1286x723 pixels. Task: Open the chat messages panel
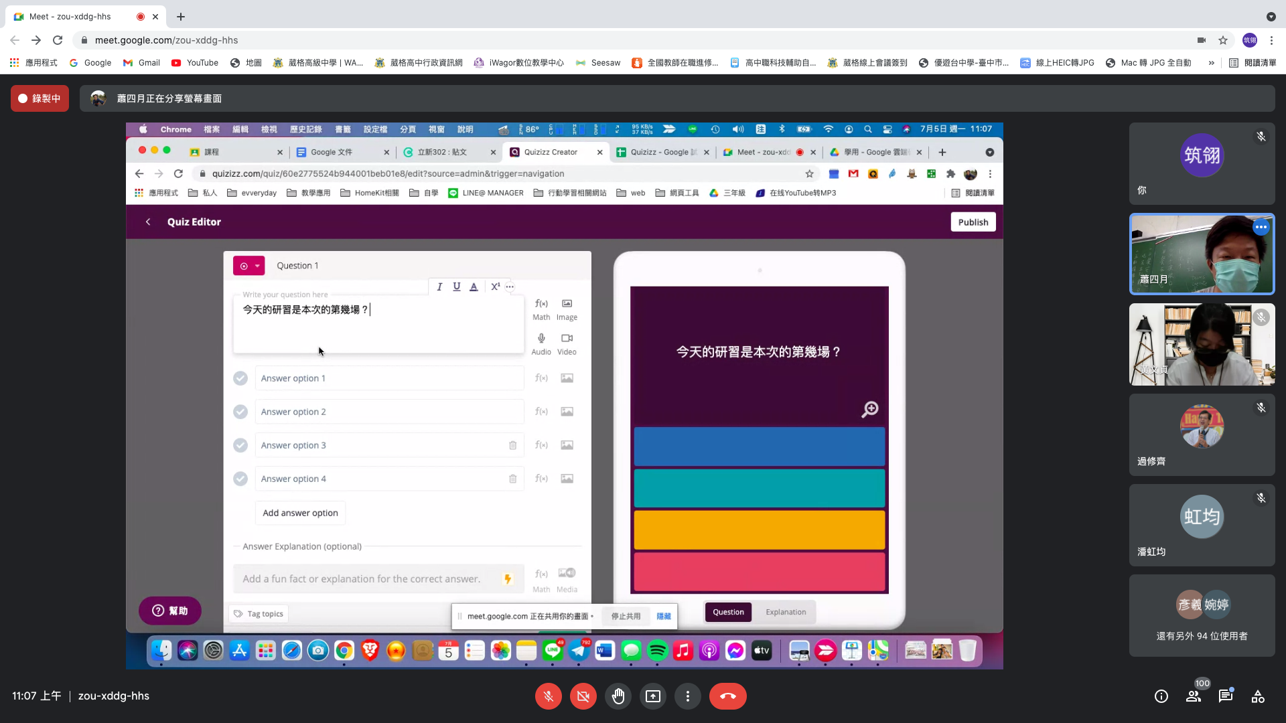coord(1226,696)
